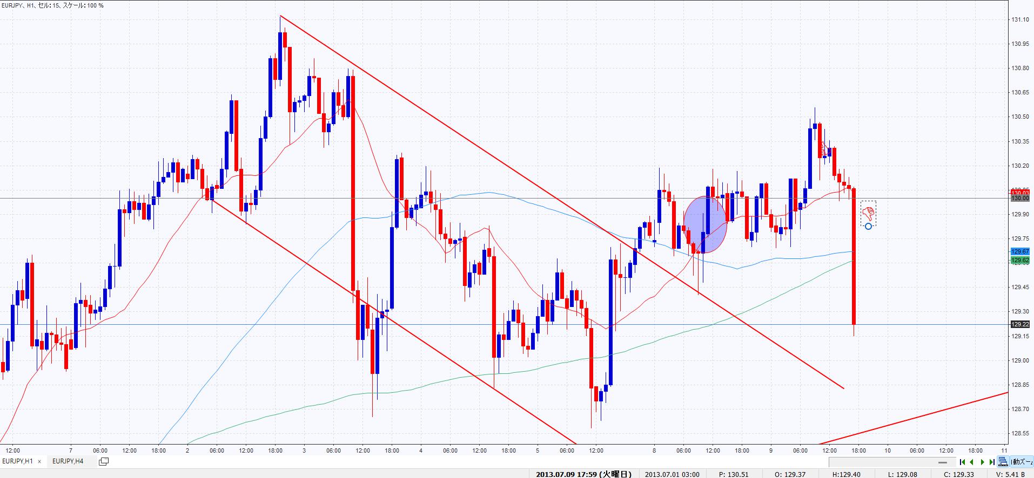Click the green 129.62 moving average label

1020,260
